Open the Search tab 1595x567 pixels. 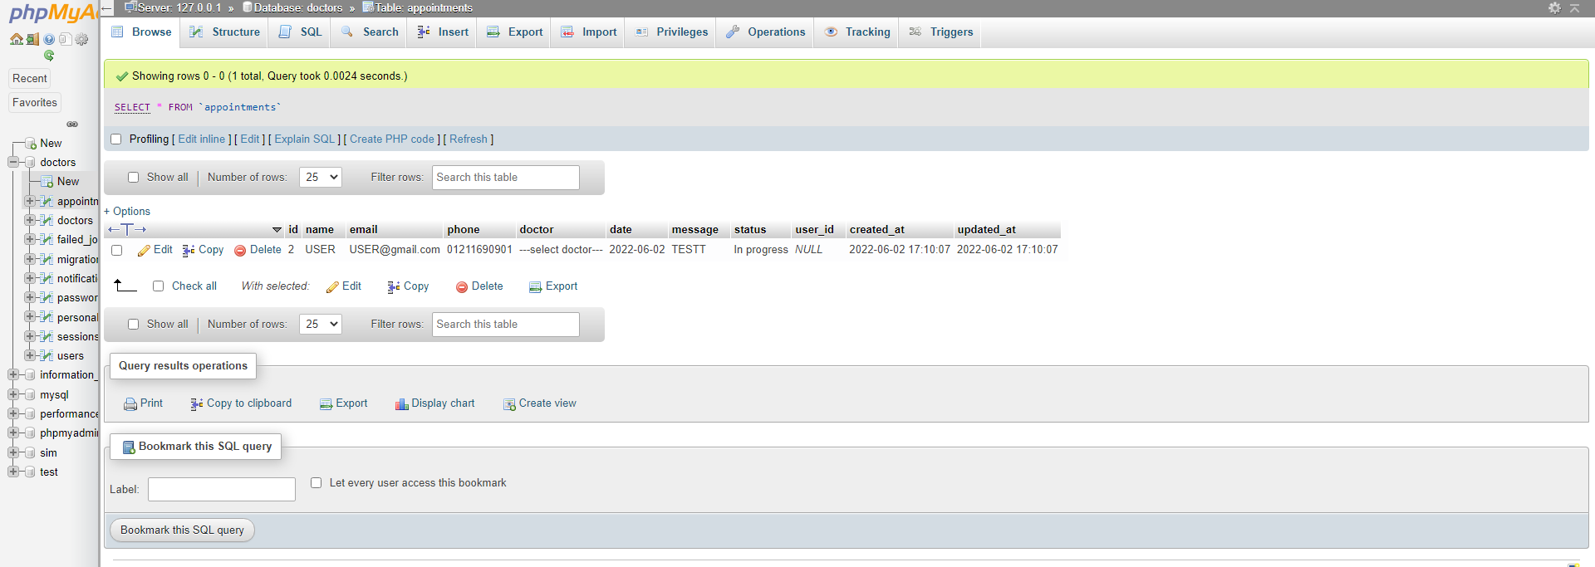click(371, 32)
